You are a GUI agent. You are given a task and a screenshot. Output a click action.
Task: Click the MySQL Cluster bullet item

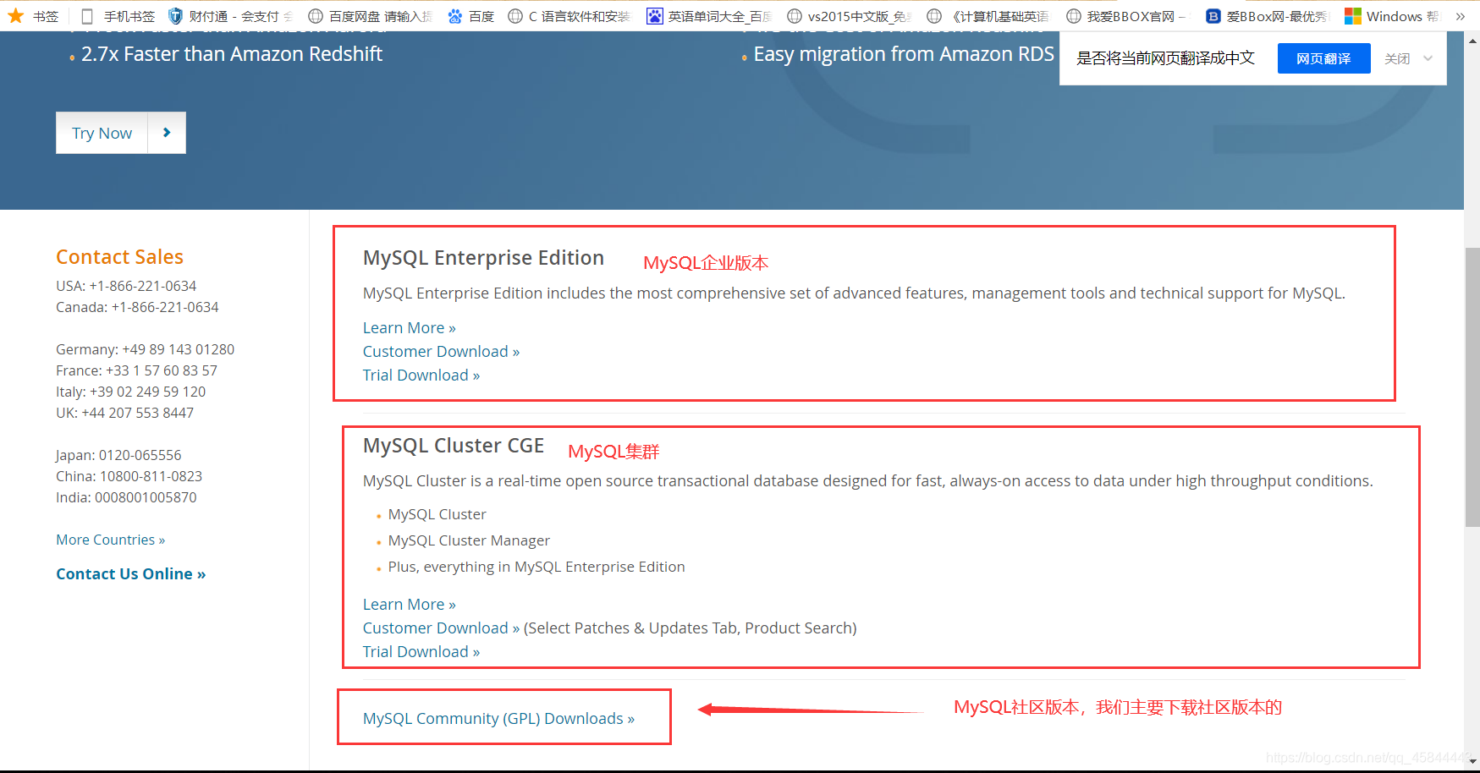437,514
